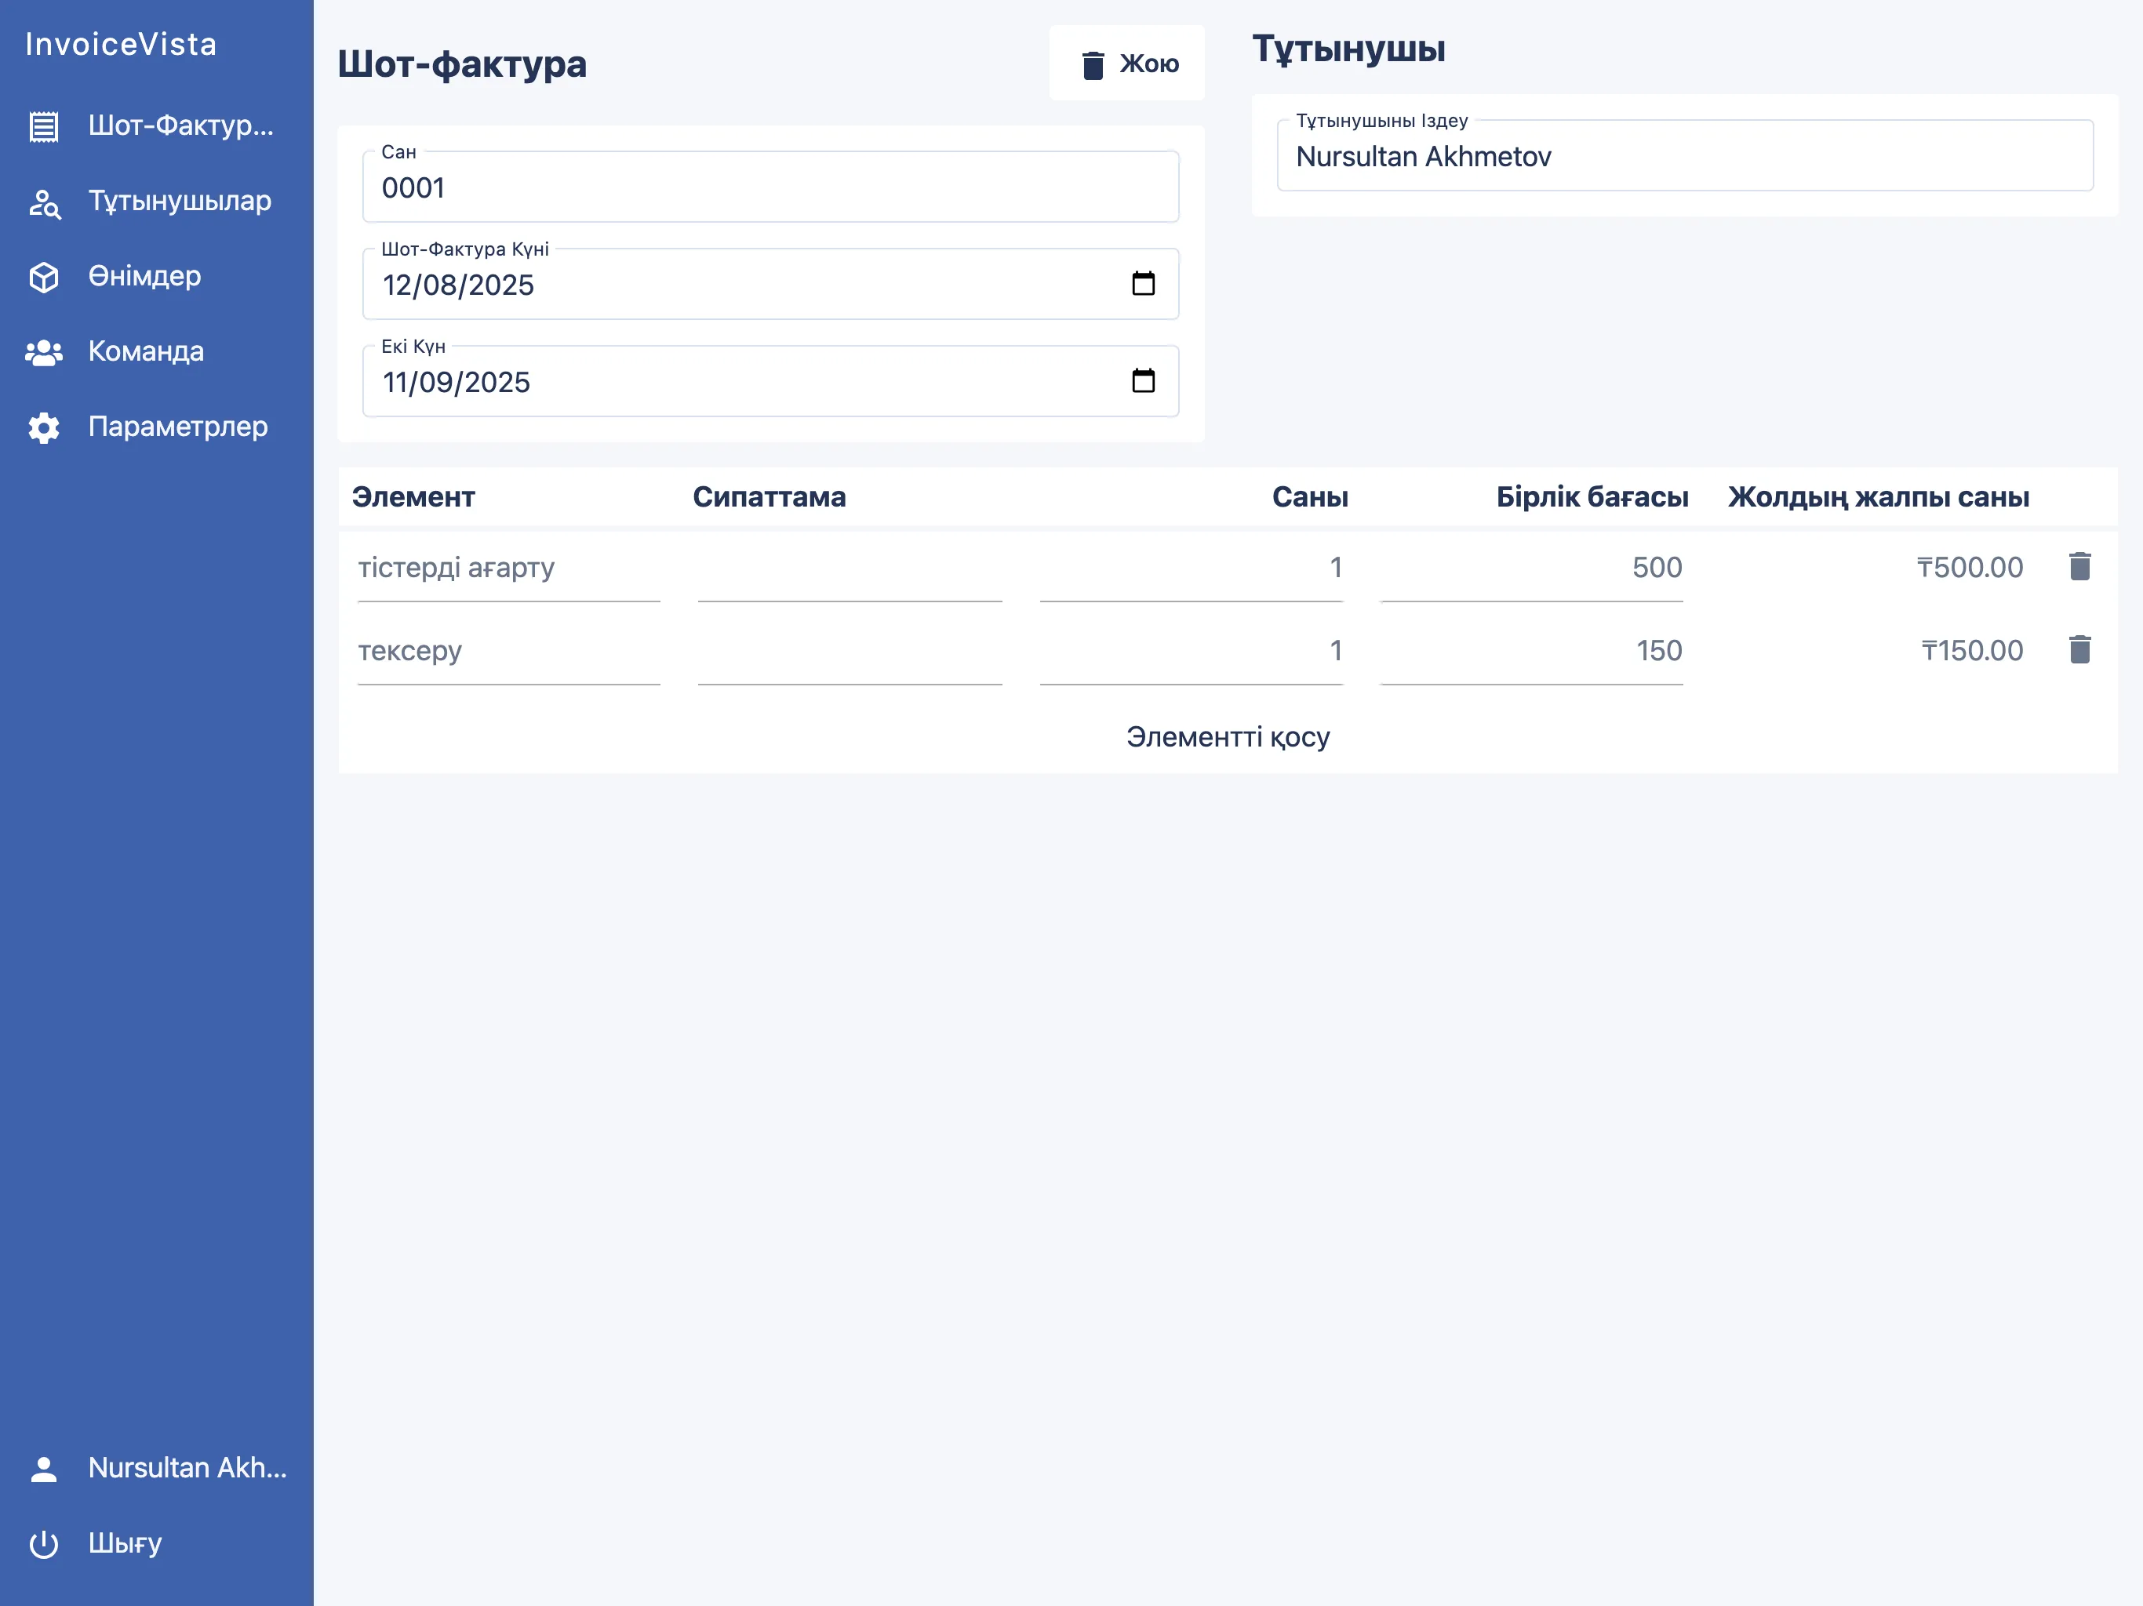The height and width of the screenshot is (1606, 2143).
Task: Delete the тексеру row with trash icon
Action: [x=2079, y=650]
